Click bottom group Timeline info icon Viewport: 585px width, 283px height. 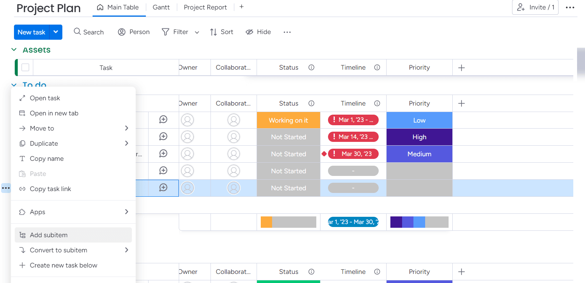pos(377,272)
